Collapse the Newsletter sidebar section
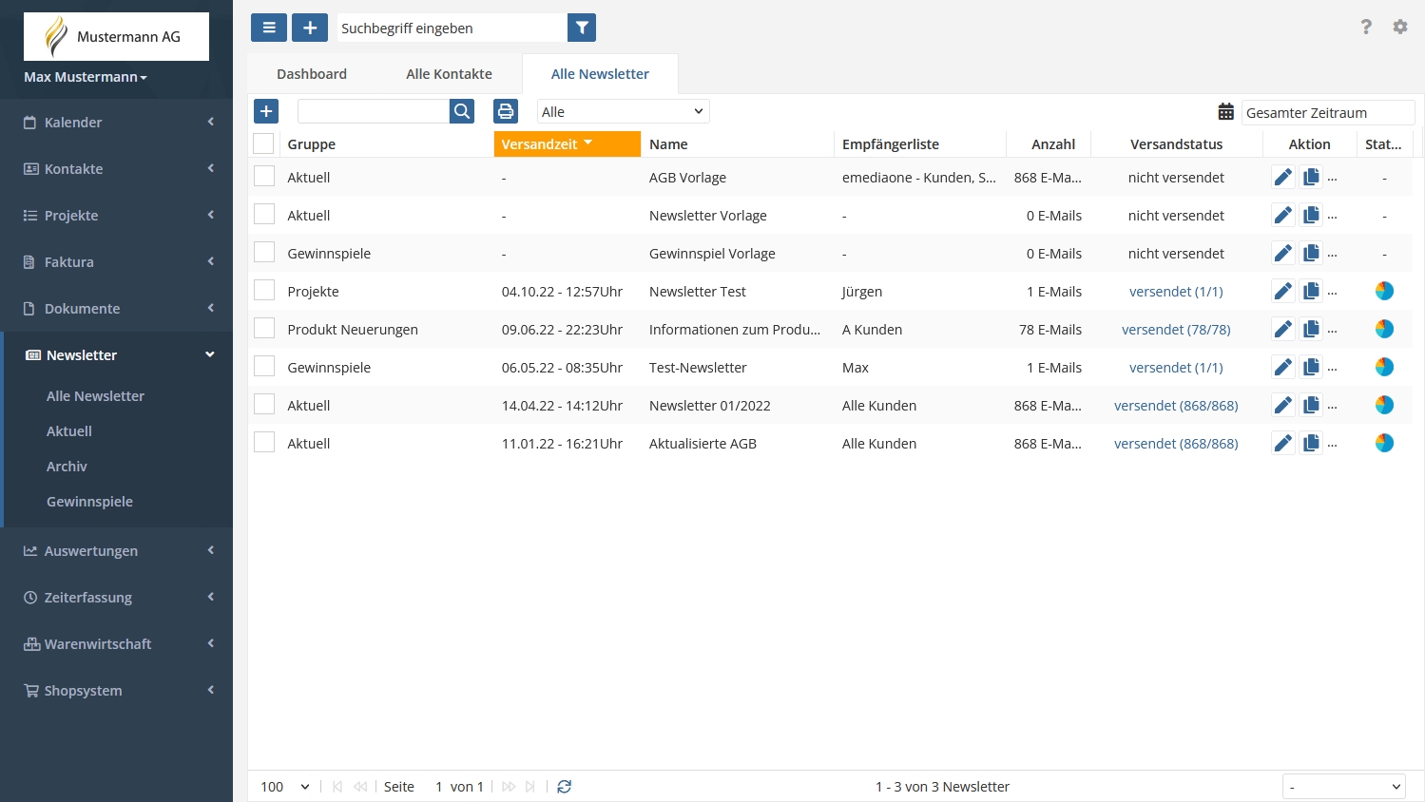Viewport: 1425px width, 802px height. click(x=116, y=354)
